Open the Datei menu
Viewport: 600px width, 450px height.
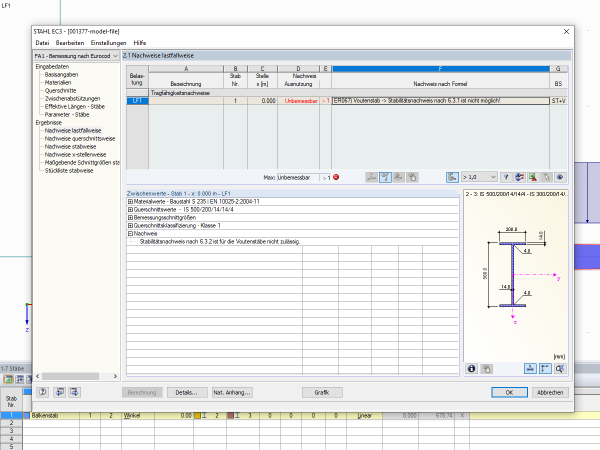pos(42,43)
